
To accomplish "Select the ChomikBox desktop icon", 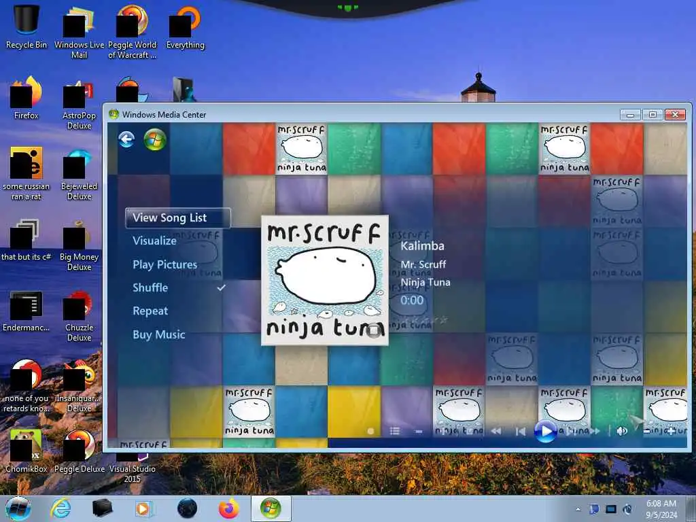I will (27, 451).
